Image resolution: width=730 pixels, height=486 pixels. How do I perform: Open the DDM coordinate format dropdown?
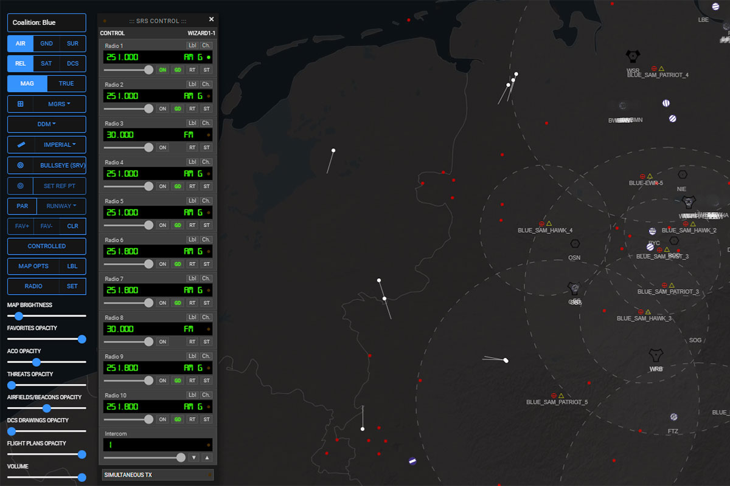pos(47,124)
